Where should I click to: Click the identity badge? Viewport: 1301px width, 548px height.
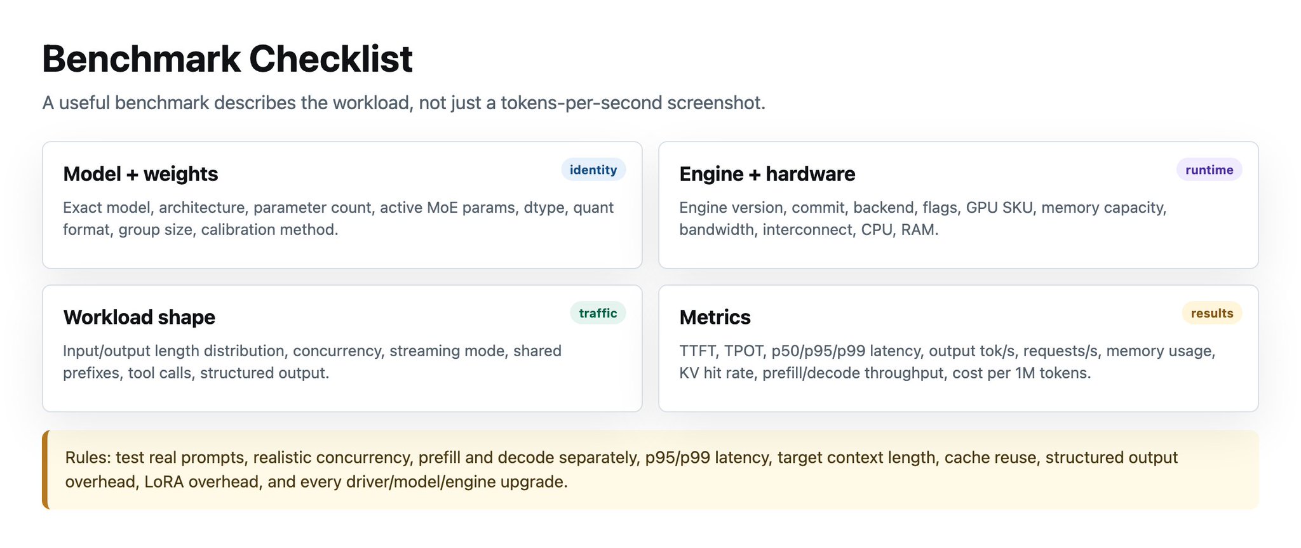click(x=593, y=170)
